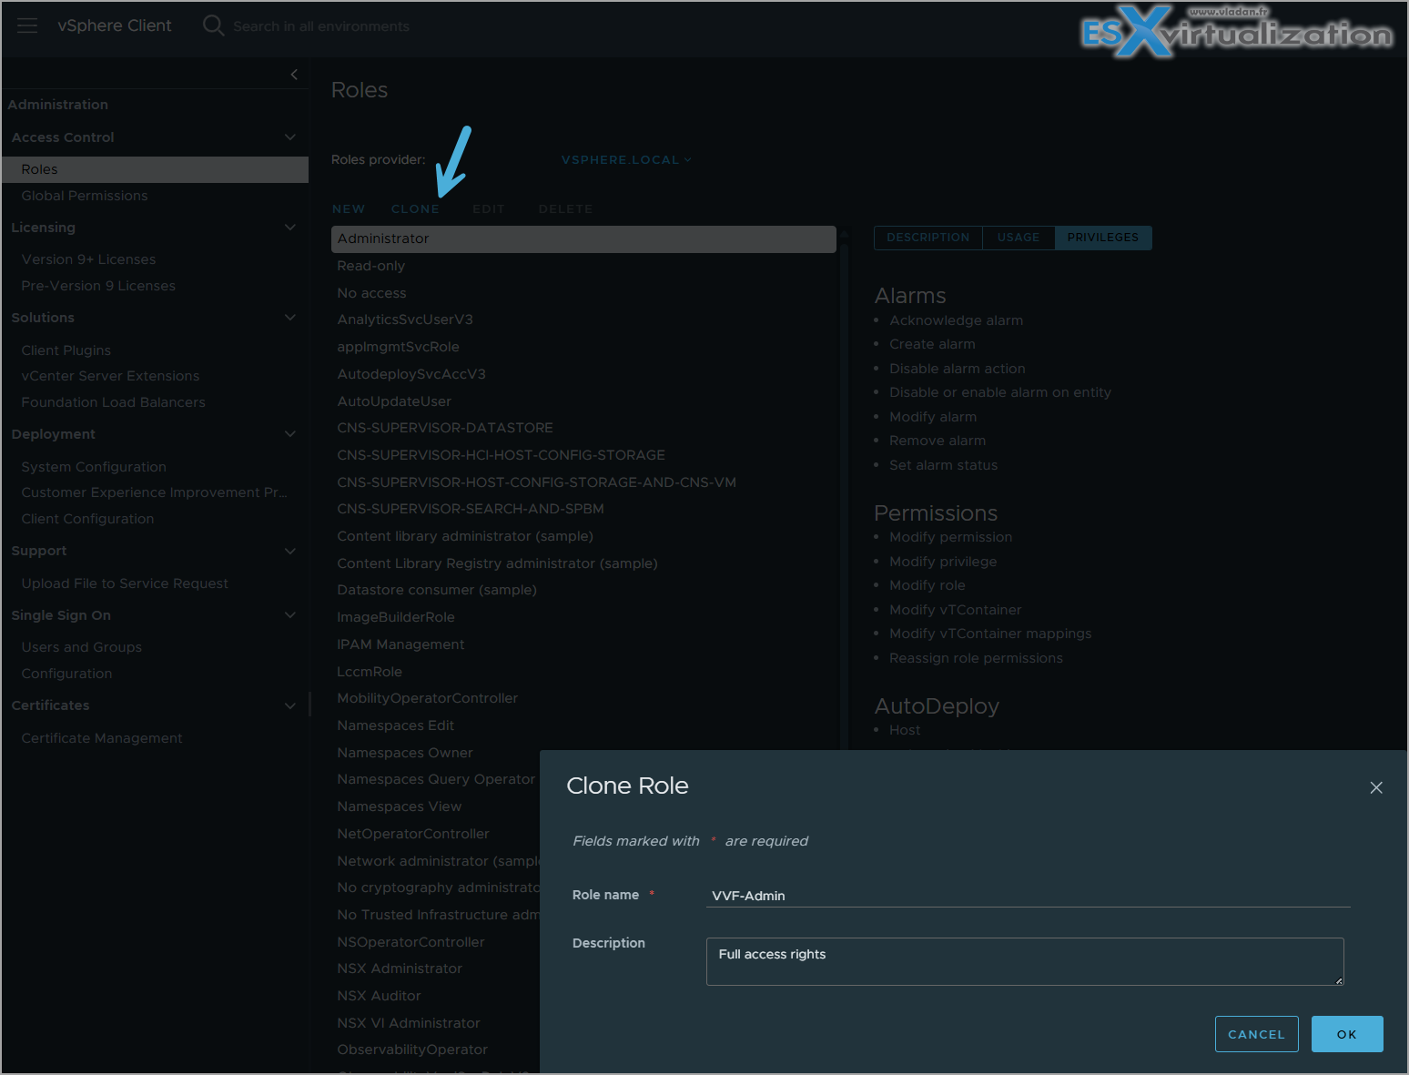Select the IPAM Management role
The height and width of the screenshot is (1075, 1409).
tap(400, 644)
